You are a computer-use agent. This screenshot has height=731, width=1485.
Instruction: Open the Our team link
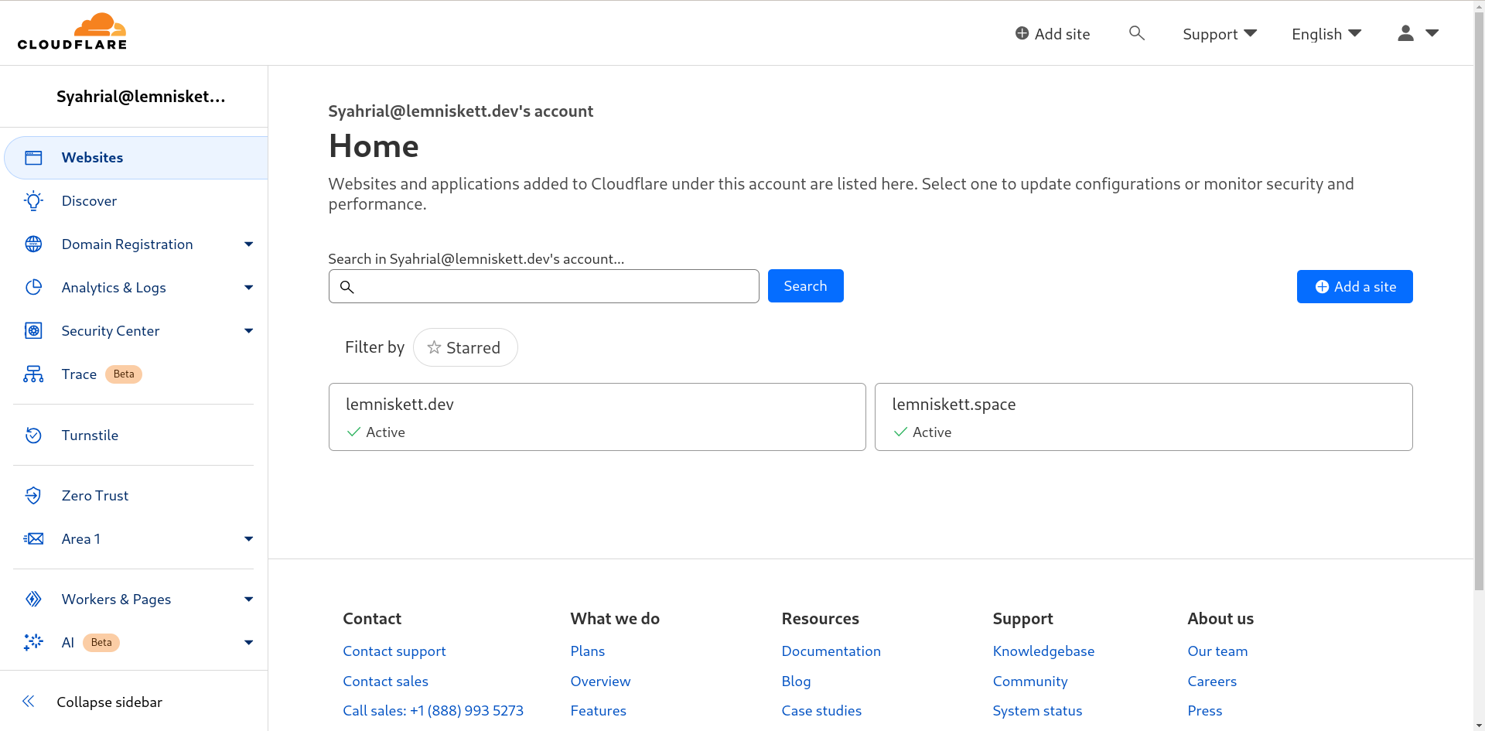pyautogui.click(x=1217, y=651)
